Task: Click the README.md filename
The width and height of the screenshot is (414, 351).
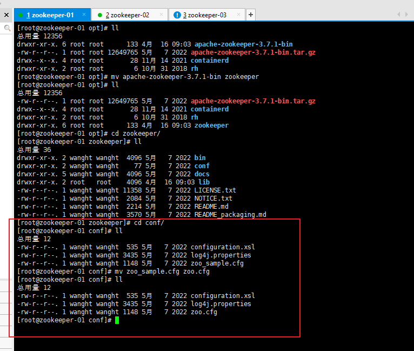Action: coord(211,206)
